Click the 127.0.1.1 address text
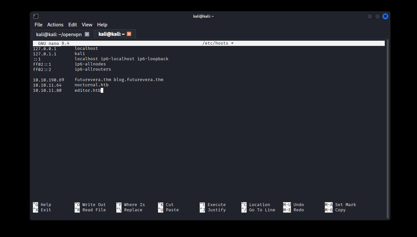 click(x=45, y=54)
